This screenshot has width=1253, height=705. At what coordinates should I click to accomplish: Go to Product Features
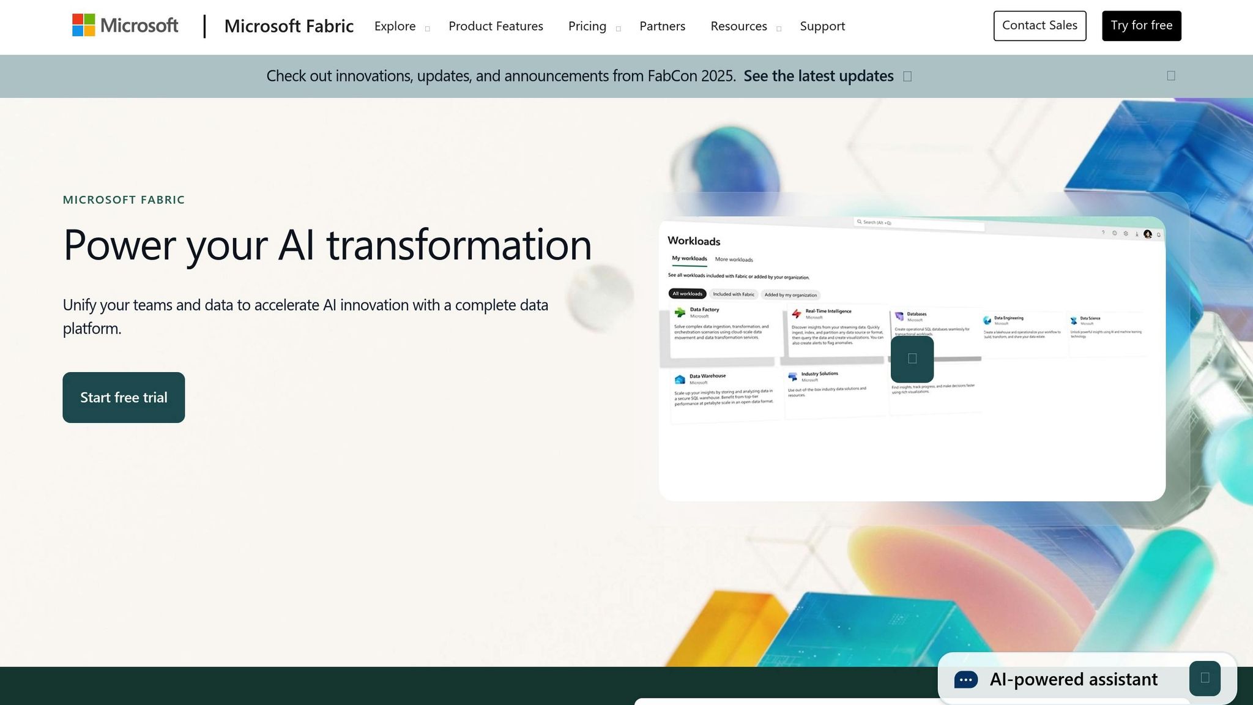[x=496, y=26]
